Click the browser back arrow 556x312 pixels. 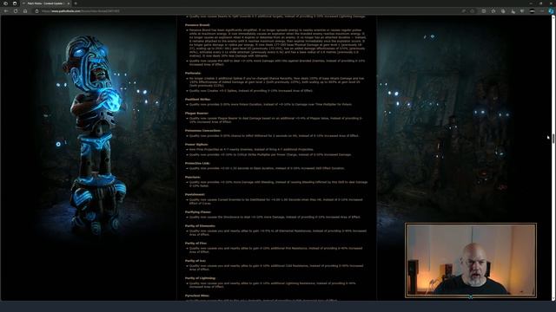[6, 11]
